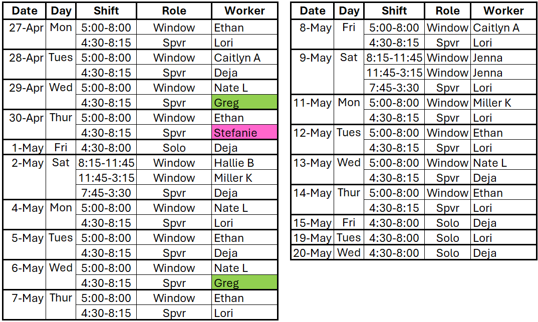The width and height of the screenshot is (538, 322).
Task: Click the 28-Apr Caitlyn A cell
Action: (244, 58)
